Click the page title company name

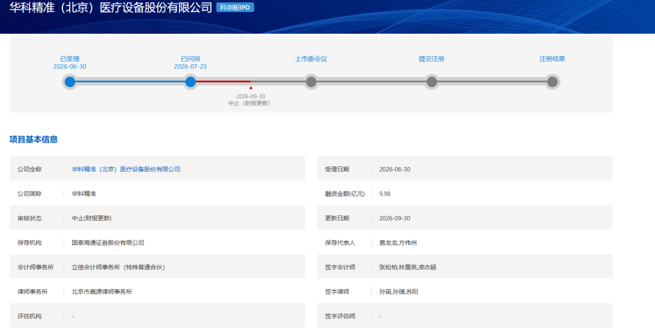111,7
